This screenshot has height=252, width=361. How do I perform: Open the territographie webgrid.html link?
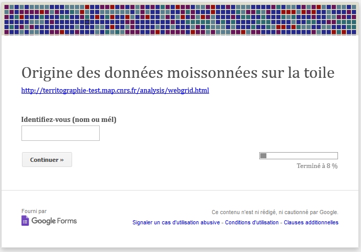pyautogui.click(x=115, y=90)
